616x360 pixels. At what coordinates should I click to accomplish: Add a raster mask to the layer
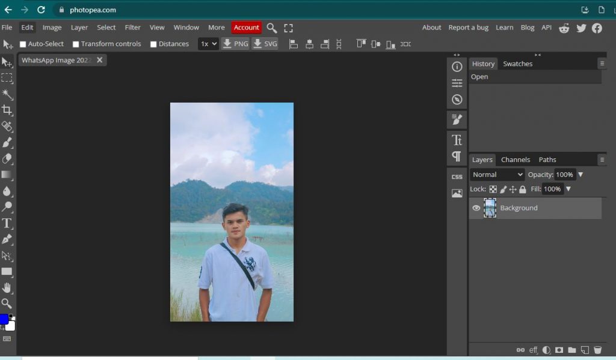tap(559, 350)
